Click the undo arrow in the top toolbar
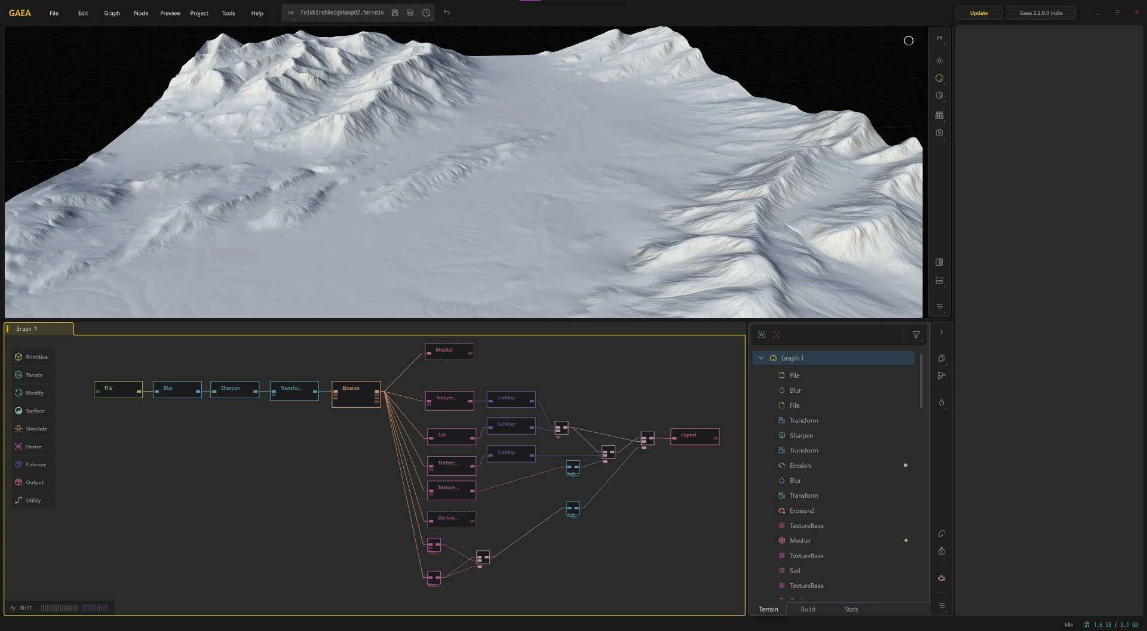The image size is (1147, 631). (x=447, y=13)
